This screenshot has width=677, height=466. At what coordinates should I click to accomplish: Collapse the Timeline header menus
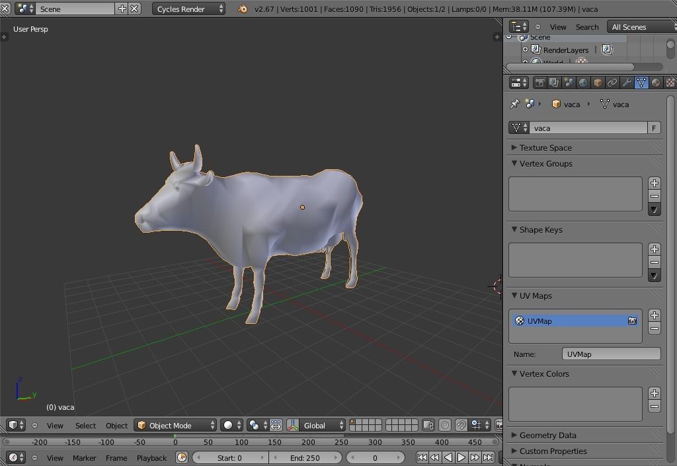(34, 458)
